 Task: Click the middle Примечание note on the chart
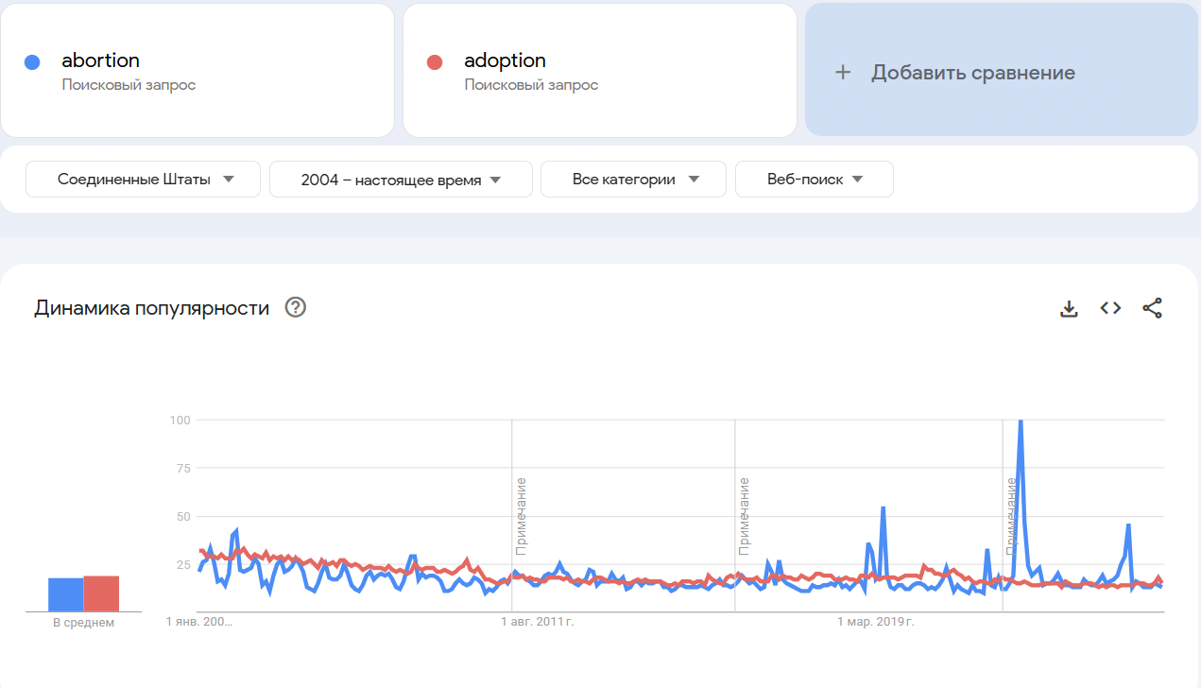744,516
